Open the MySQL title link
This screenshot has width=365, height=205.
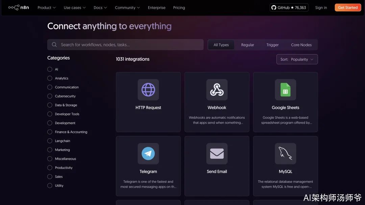pyautogui.click(x=285, y=172)
